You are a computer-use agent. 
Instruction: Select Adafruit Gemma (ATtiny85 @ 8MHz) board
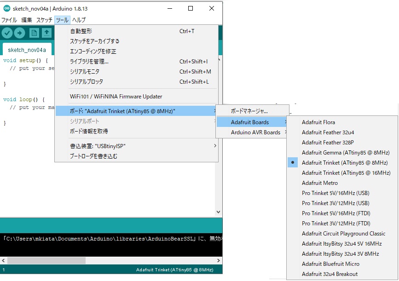pos(342,153)
